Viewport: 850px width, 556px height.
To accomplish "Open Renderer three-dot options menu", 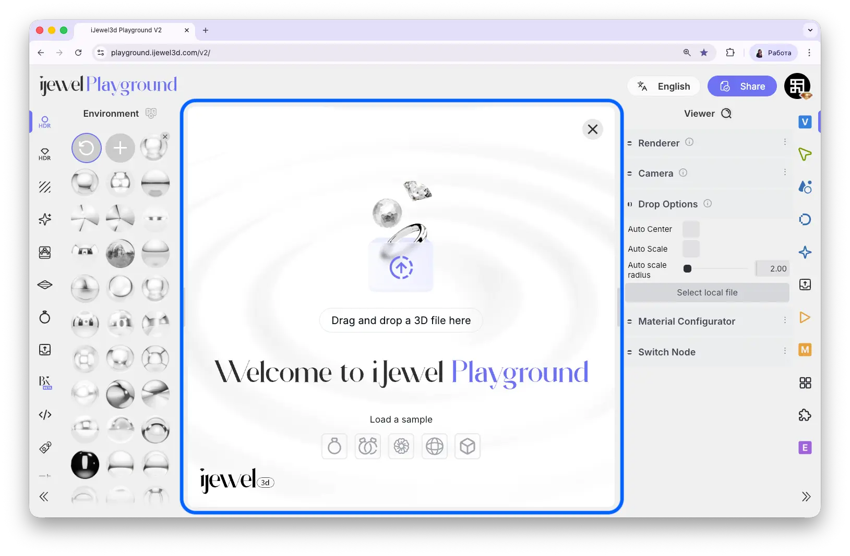I will point(785,142).
